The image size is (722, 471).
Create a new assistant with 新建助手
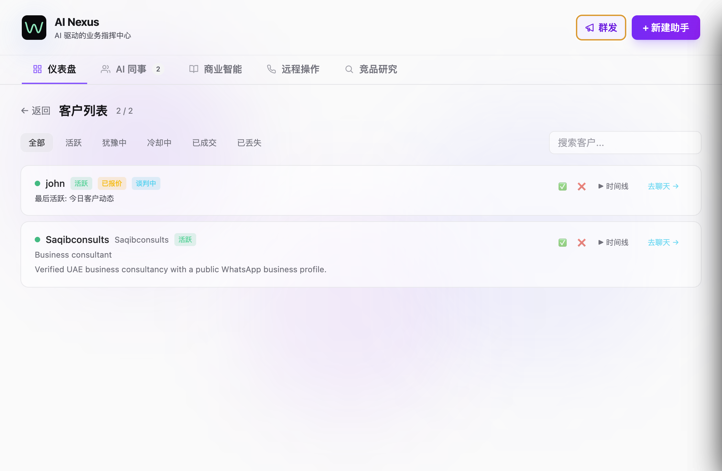666,28
